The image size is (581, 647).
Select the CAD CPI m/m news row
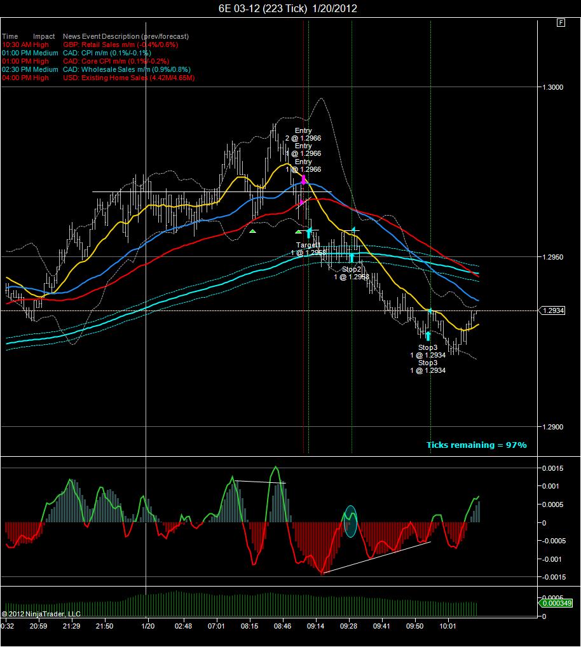pyautogui.click(x=76, y=53)
